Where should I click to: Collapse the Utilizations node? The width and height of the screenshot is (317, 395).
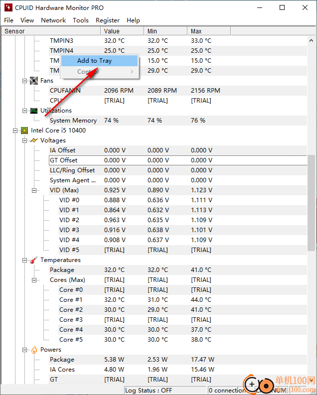coord(25,111)
